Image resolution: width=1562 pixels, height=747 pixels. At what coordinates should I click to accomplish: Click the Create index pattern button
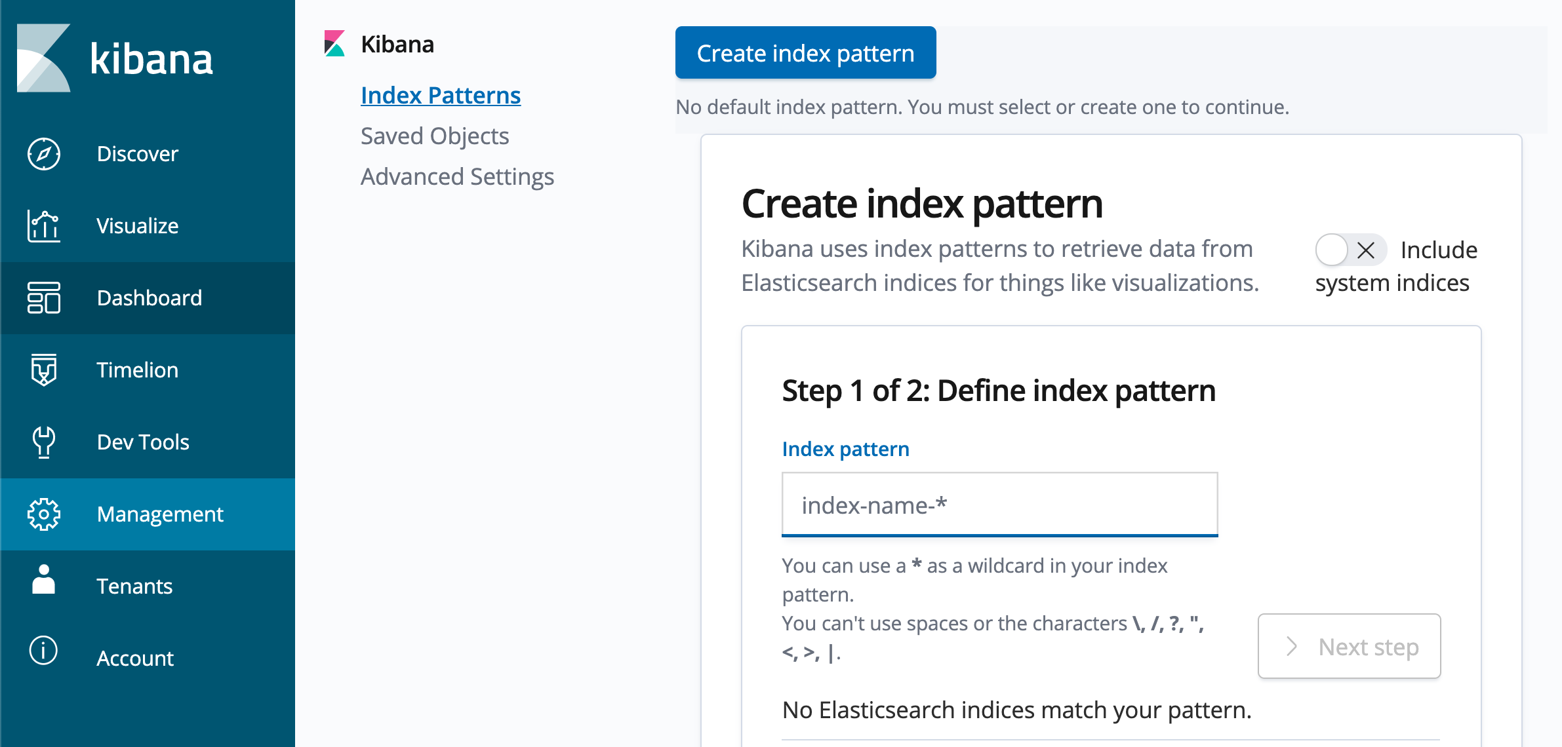(x=805, y=52)
